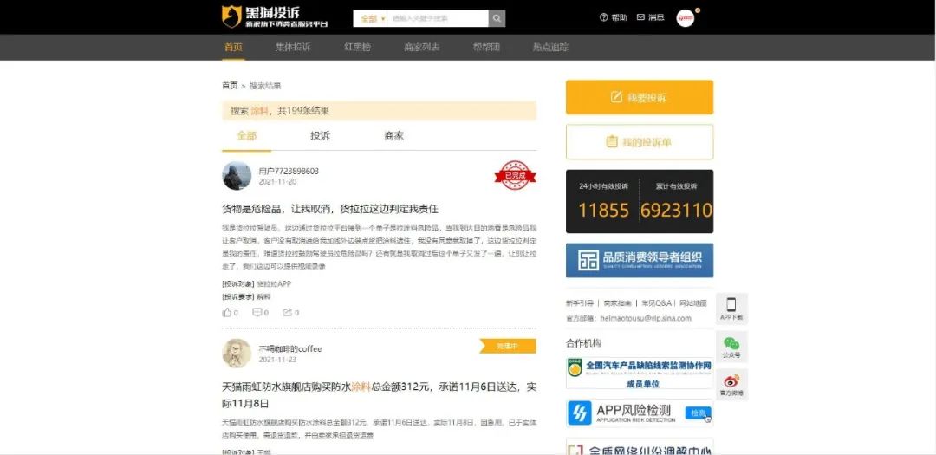Image resolution: width=936 pixels, height=455 pixels.
Task: Open 网站地图 link
Action: [693, 303]
